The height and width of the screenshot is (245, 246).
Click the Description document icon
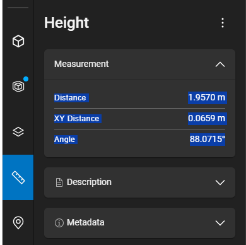pyautogui.click(x=59, y=182)
